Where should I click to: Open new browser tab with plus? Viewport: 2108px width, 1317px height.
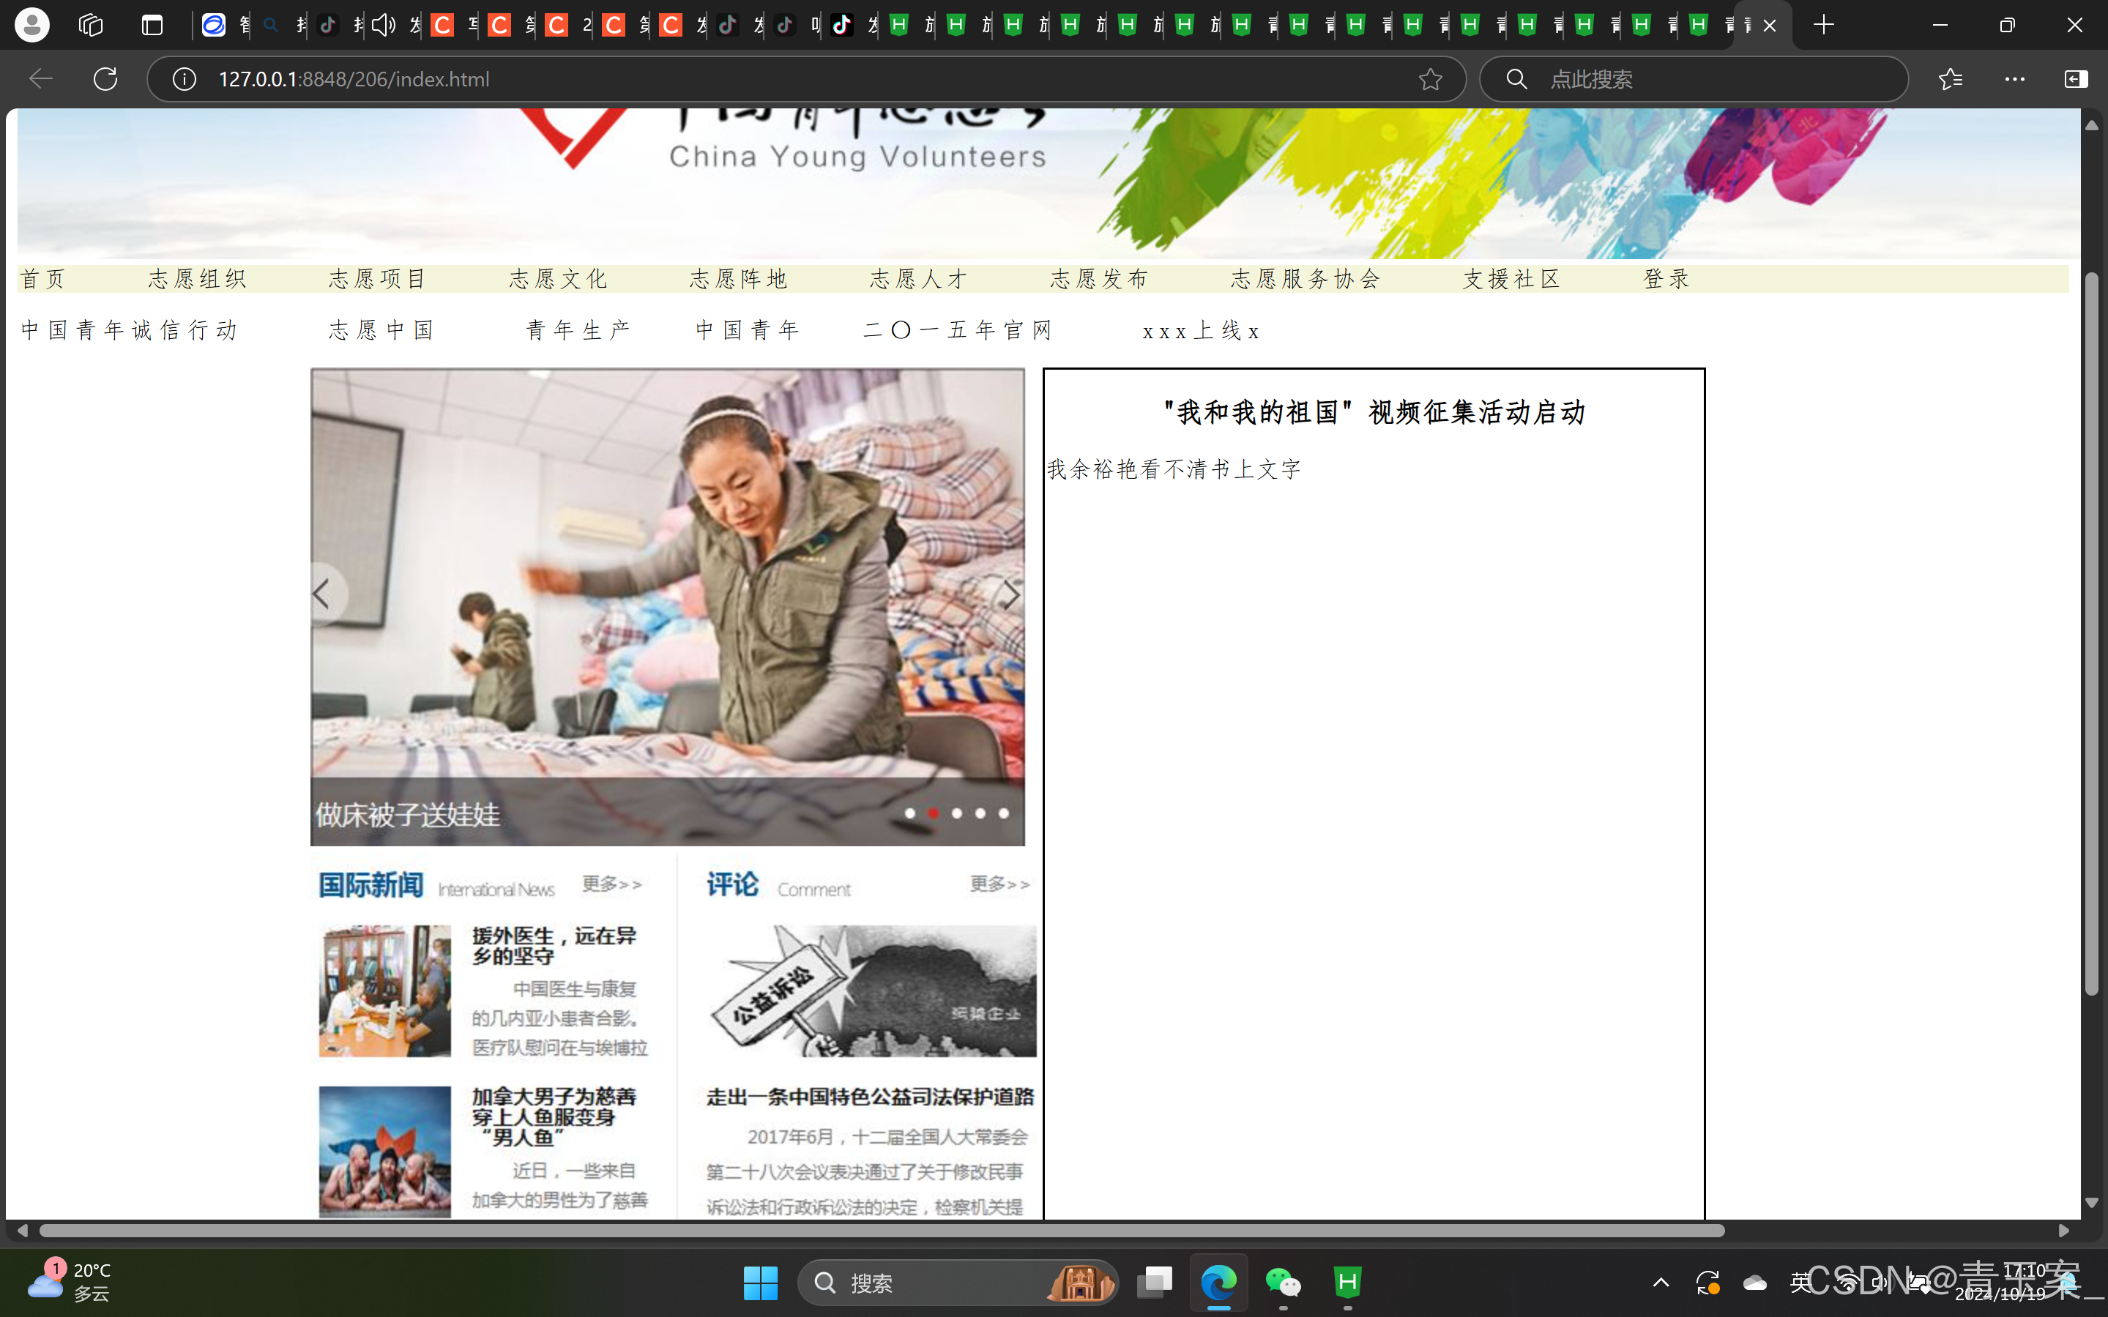click(x=1823, y=26)
